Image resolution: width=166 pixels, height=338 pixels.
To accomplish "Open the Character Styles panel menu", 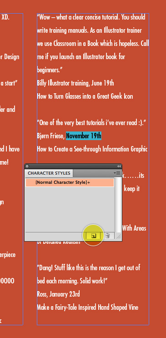I will [117, 173].
